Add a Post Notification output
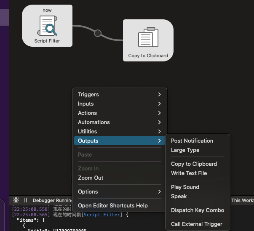This screenshot has height=231, width=254. coord(192,141)
